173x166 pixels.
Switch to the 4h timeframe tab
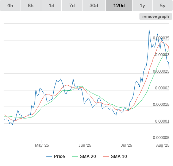pyautogui.click(x=10, y=5)
